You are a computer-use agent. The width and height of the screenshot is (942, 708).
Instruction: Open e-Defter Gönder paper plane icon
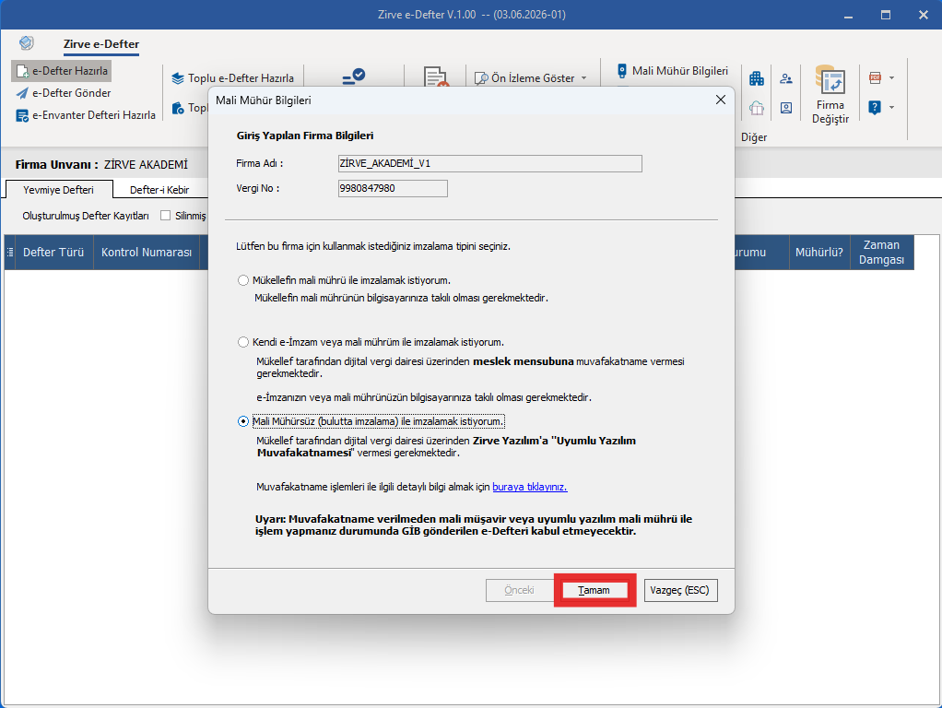pyautogui.click(x=22, y=93)
